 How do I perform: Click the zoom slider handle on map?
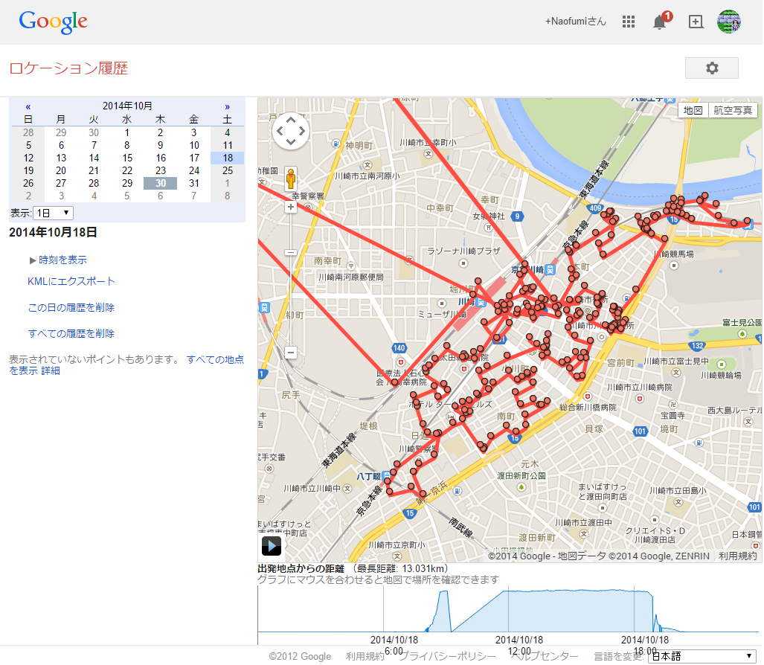point(291,252)
